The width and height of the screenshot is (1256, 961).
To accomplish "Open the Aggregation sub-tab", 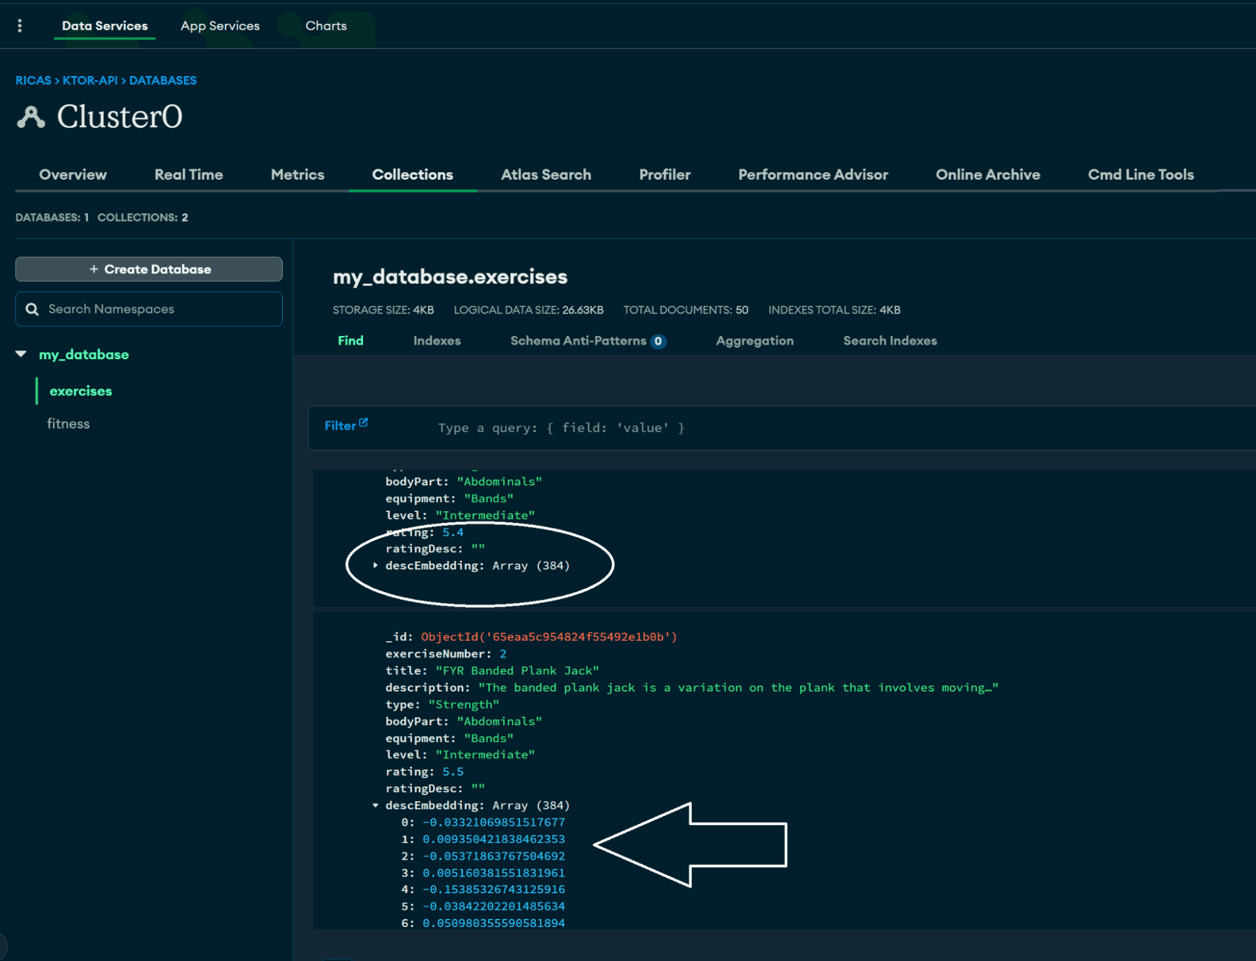I will coord(754,340).
